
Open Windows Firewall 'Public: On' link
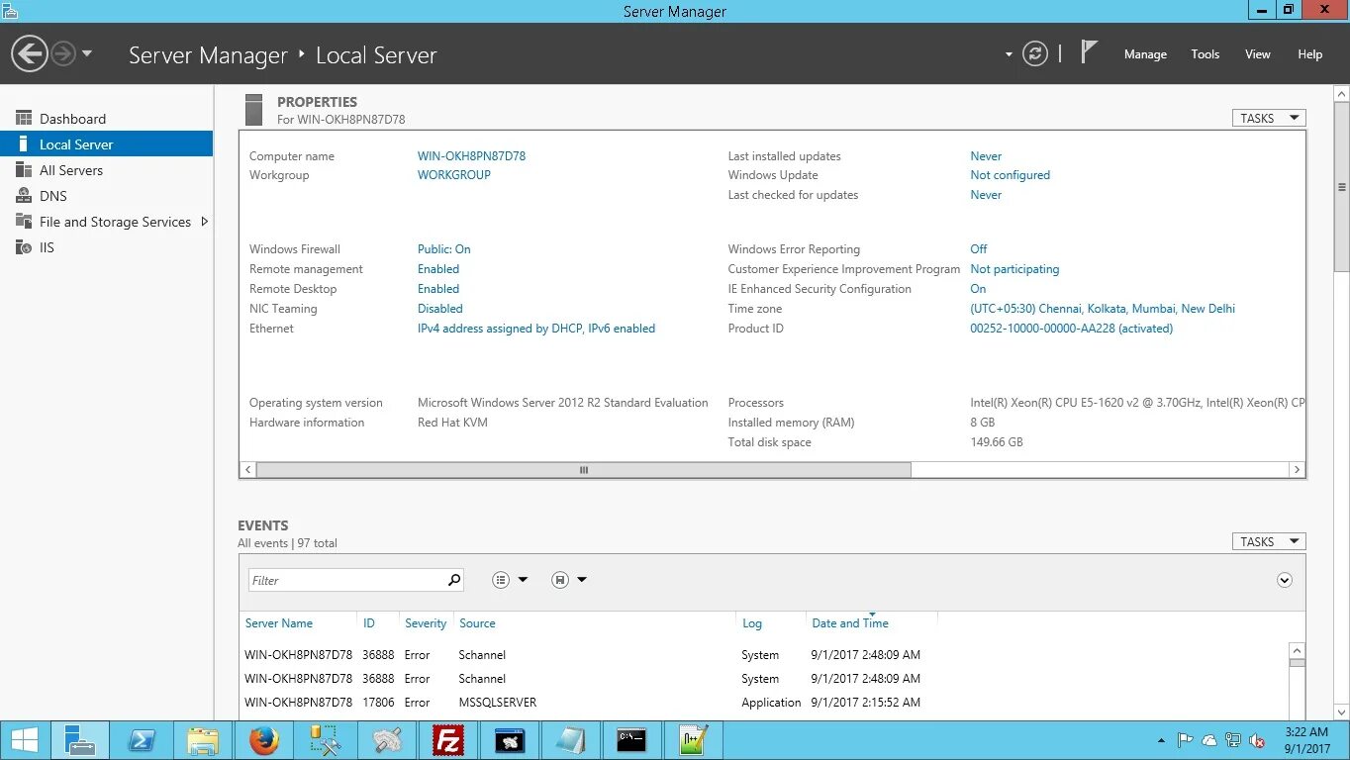coord(444,249)
